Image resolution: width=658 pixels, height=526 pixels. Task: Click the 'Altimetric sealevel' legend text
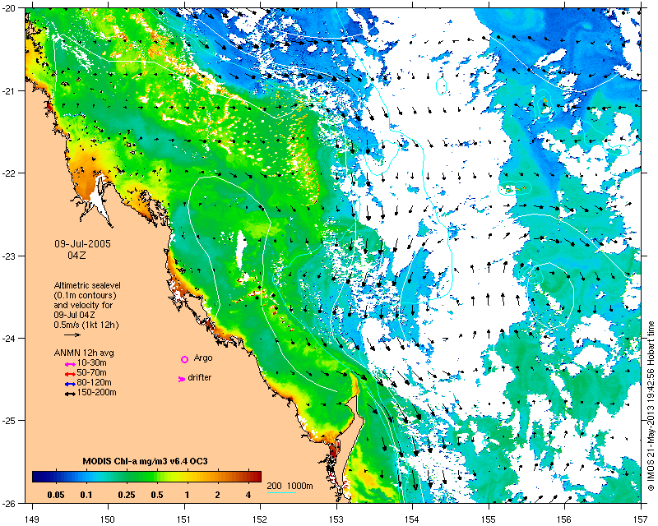(x=87, y=285)
